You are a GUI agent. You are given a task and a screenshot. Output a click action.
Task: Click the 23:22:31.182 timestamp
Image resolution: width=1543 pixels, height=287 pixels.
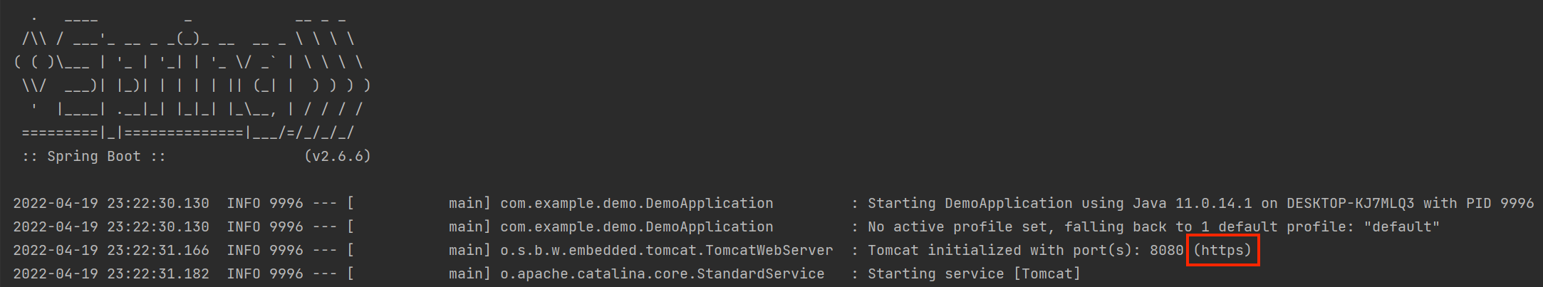158,274
